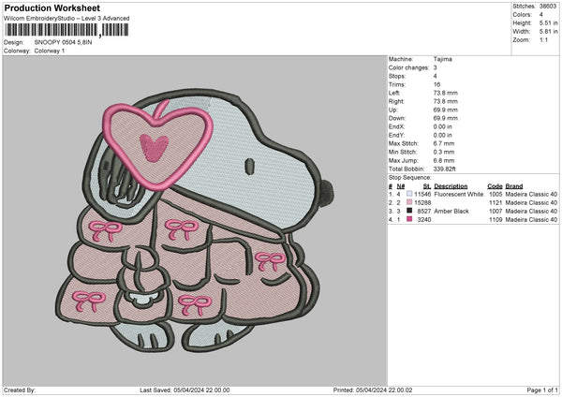Click the 'N#' column header
Screen dimensions: 562x397
401,186
